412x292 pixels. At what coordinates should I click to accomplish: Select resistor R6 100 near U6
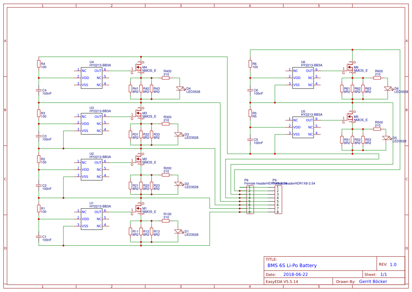250,64
